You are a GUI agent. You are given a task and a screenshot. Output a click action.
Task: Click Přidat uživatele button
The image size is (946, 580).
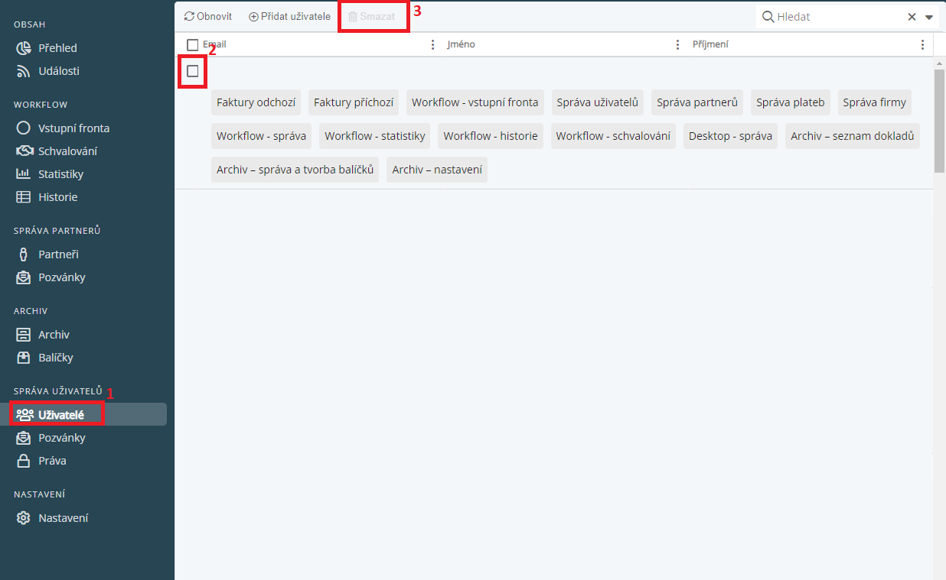[290, 16]
